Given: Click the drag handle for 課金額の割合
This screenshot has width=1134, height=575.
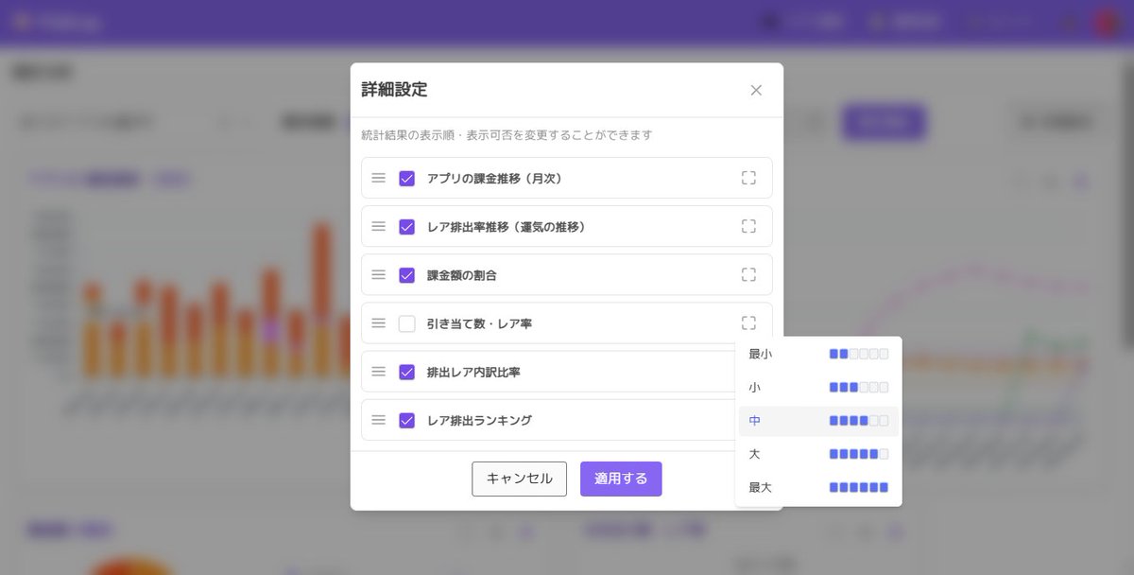Looking at the screenshot, I should 378,274.
